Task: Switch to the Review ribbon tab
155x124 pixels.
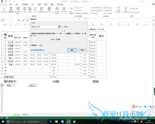Action: pyautogui.click(x=46, y=4)
